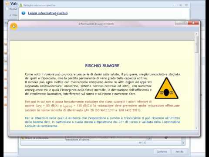The width and height of the screenshot is (209, 157).
Task: Open the 'Leggi informativa rischio' link
Action: click(48, 13)
